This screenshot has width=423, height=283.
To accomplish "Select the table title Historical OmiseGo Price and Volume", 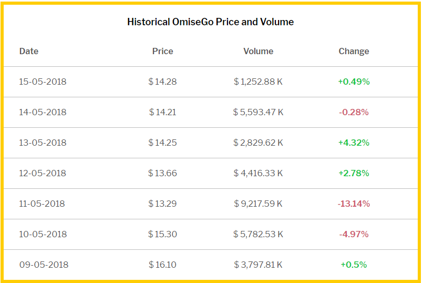I will click(x=210, y=22).
